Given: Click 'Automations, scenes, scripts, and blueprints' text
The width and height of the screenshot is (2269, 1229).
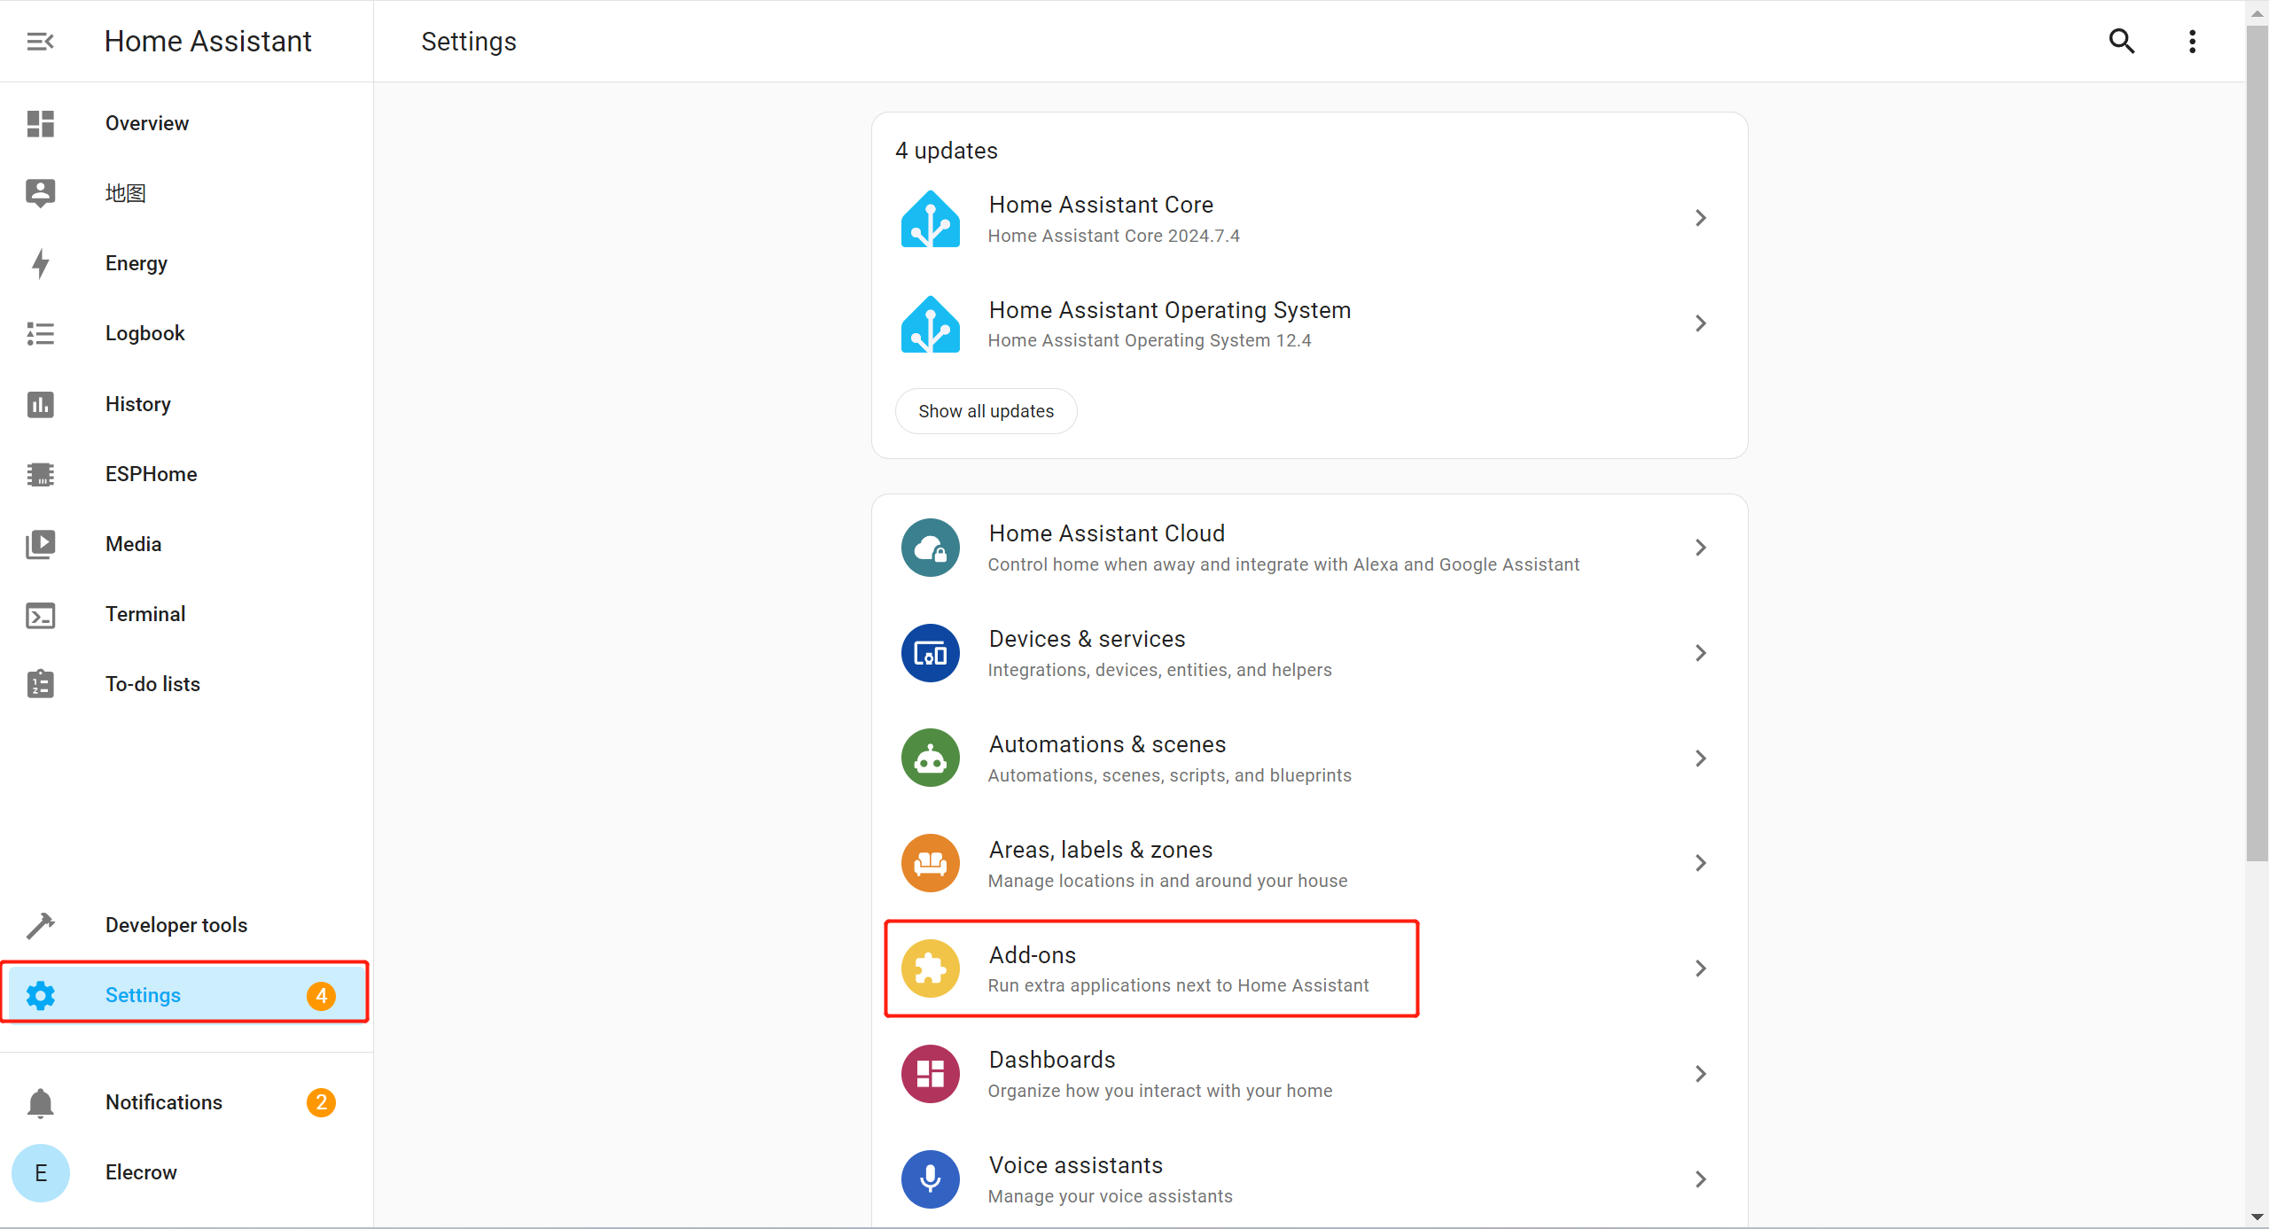Looking at the screenshot, I should [1170, 776].
